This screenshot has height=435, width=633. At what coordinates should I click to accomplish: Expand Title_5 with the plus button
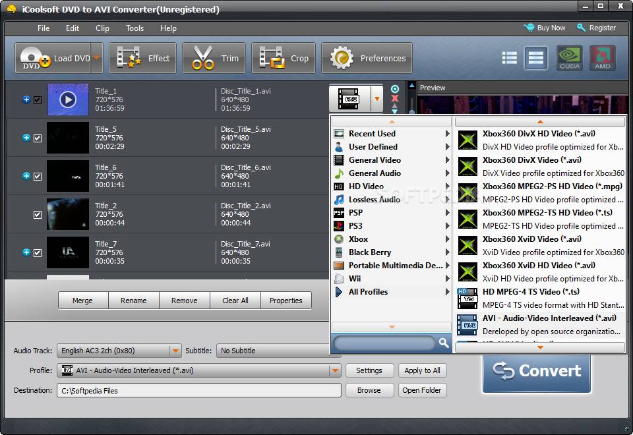coord(26,138)
